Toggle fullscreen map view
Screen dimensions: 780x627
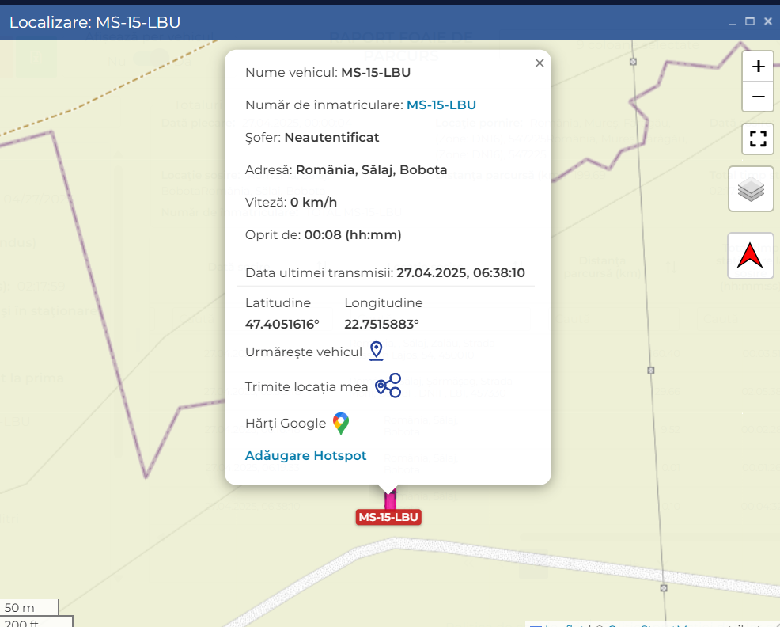pos(758,139)
